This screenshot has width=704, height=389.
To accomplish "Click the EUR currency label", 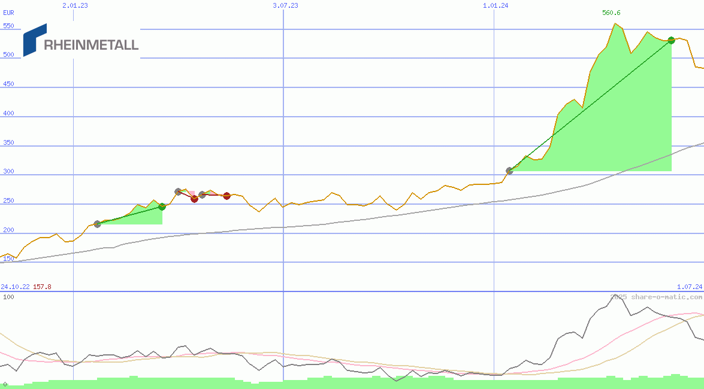I will tap(8, 12).
